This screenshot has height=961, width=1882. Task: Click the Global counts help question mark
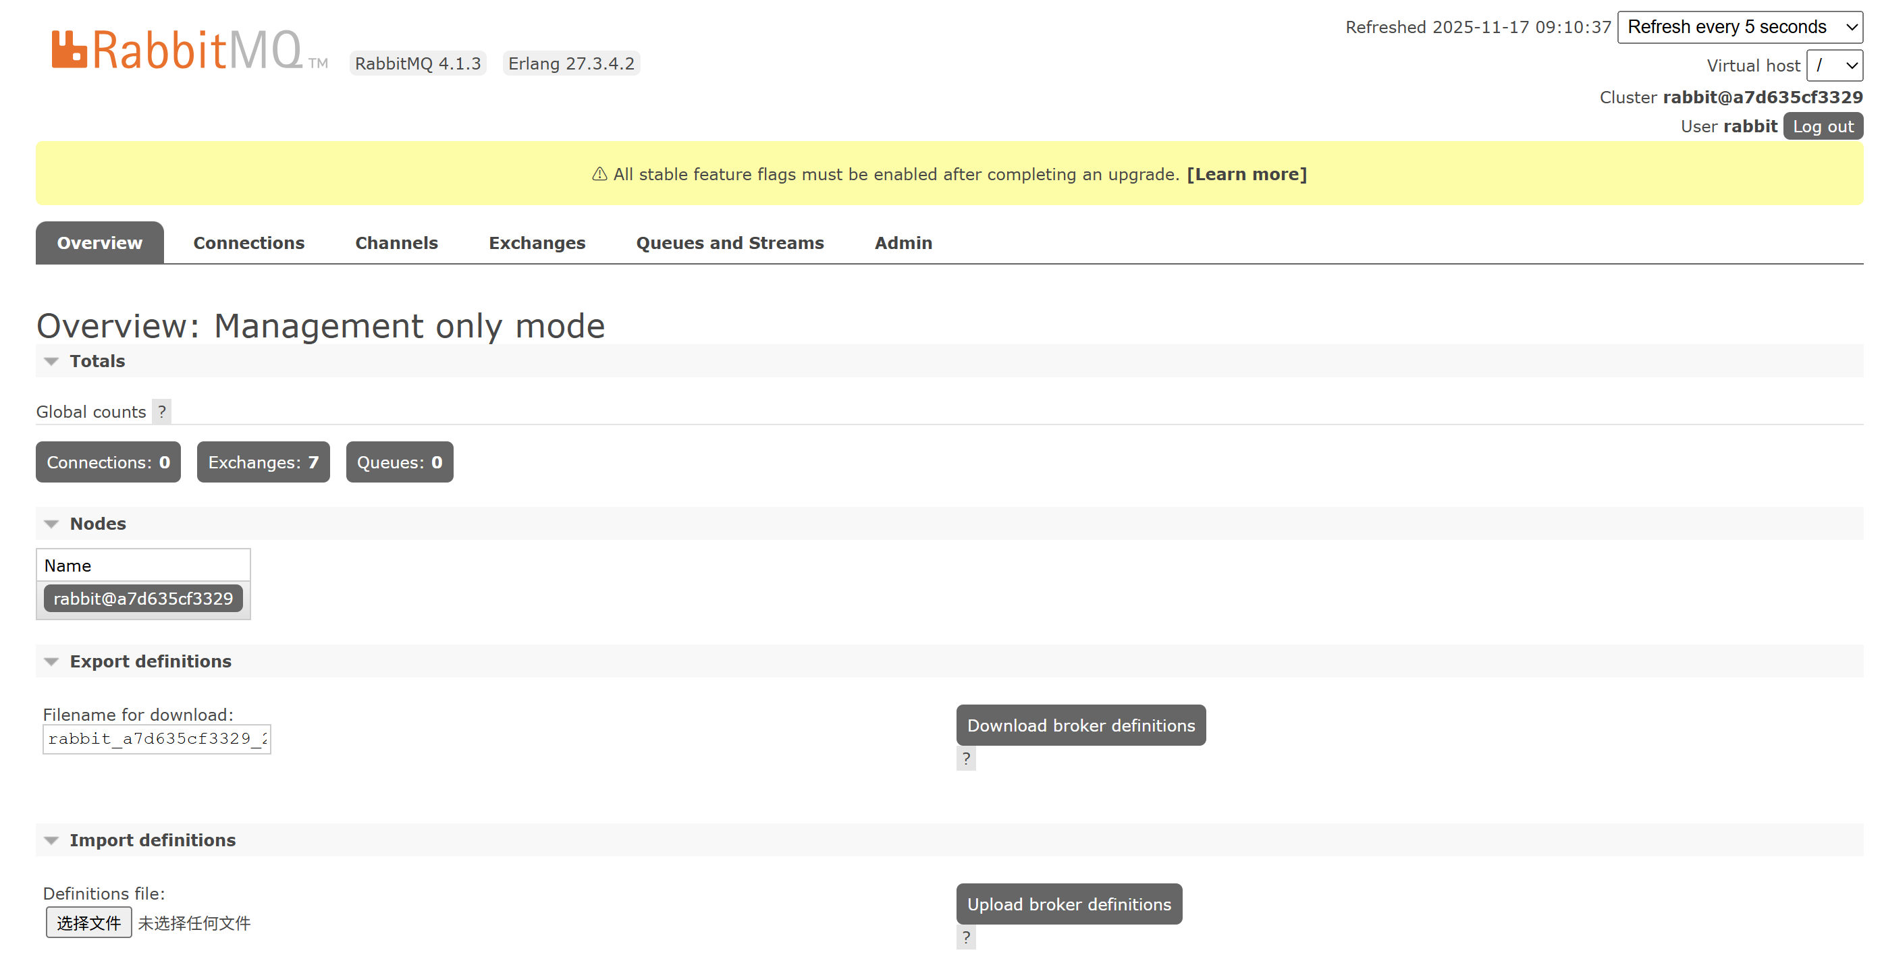161,412
